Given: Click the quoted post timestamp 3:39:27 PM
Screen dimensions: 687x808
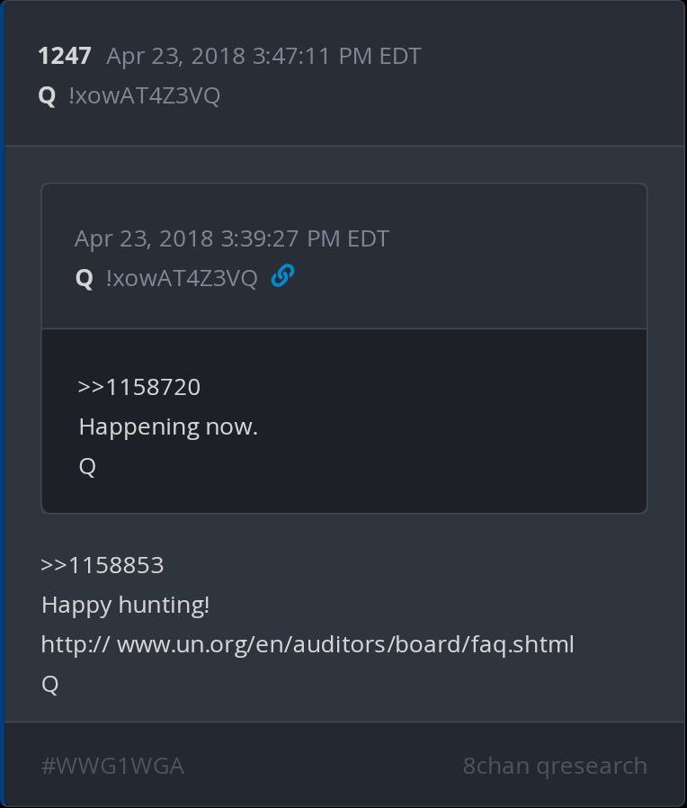Looking at the screenshot, I should pyautogui.click(x=232, y=238).
